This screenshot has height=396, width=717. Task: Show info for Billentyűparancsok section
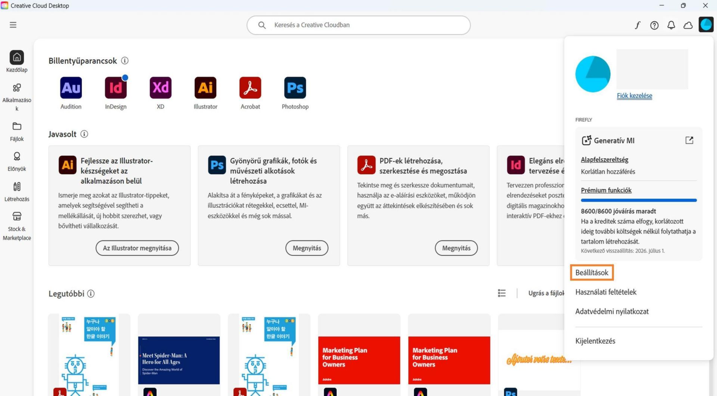pyautogui.click(x=125, y=60)
